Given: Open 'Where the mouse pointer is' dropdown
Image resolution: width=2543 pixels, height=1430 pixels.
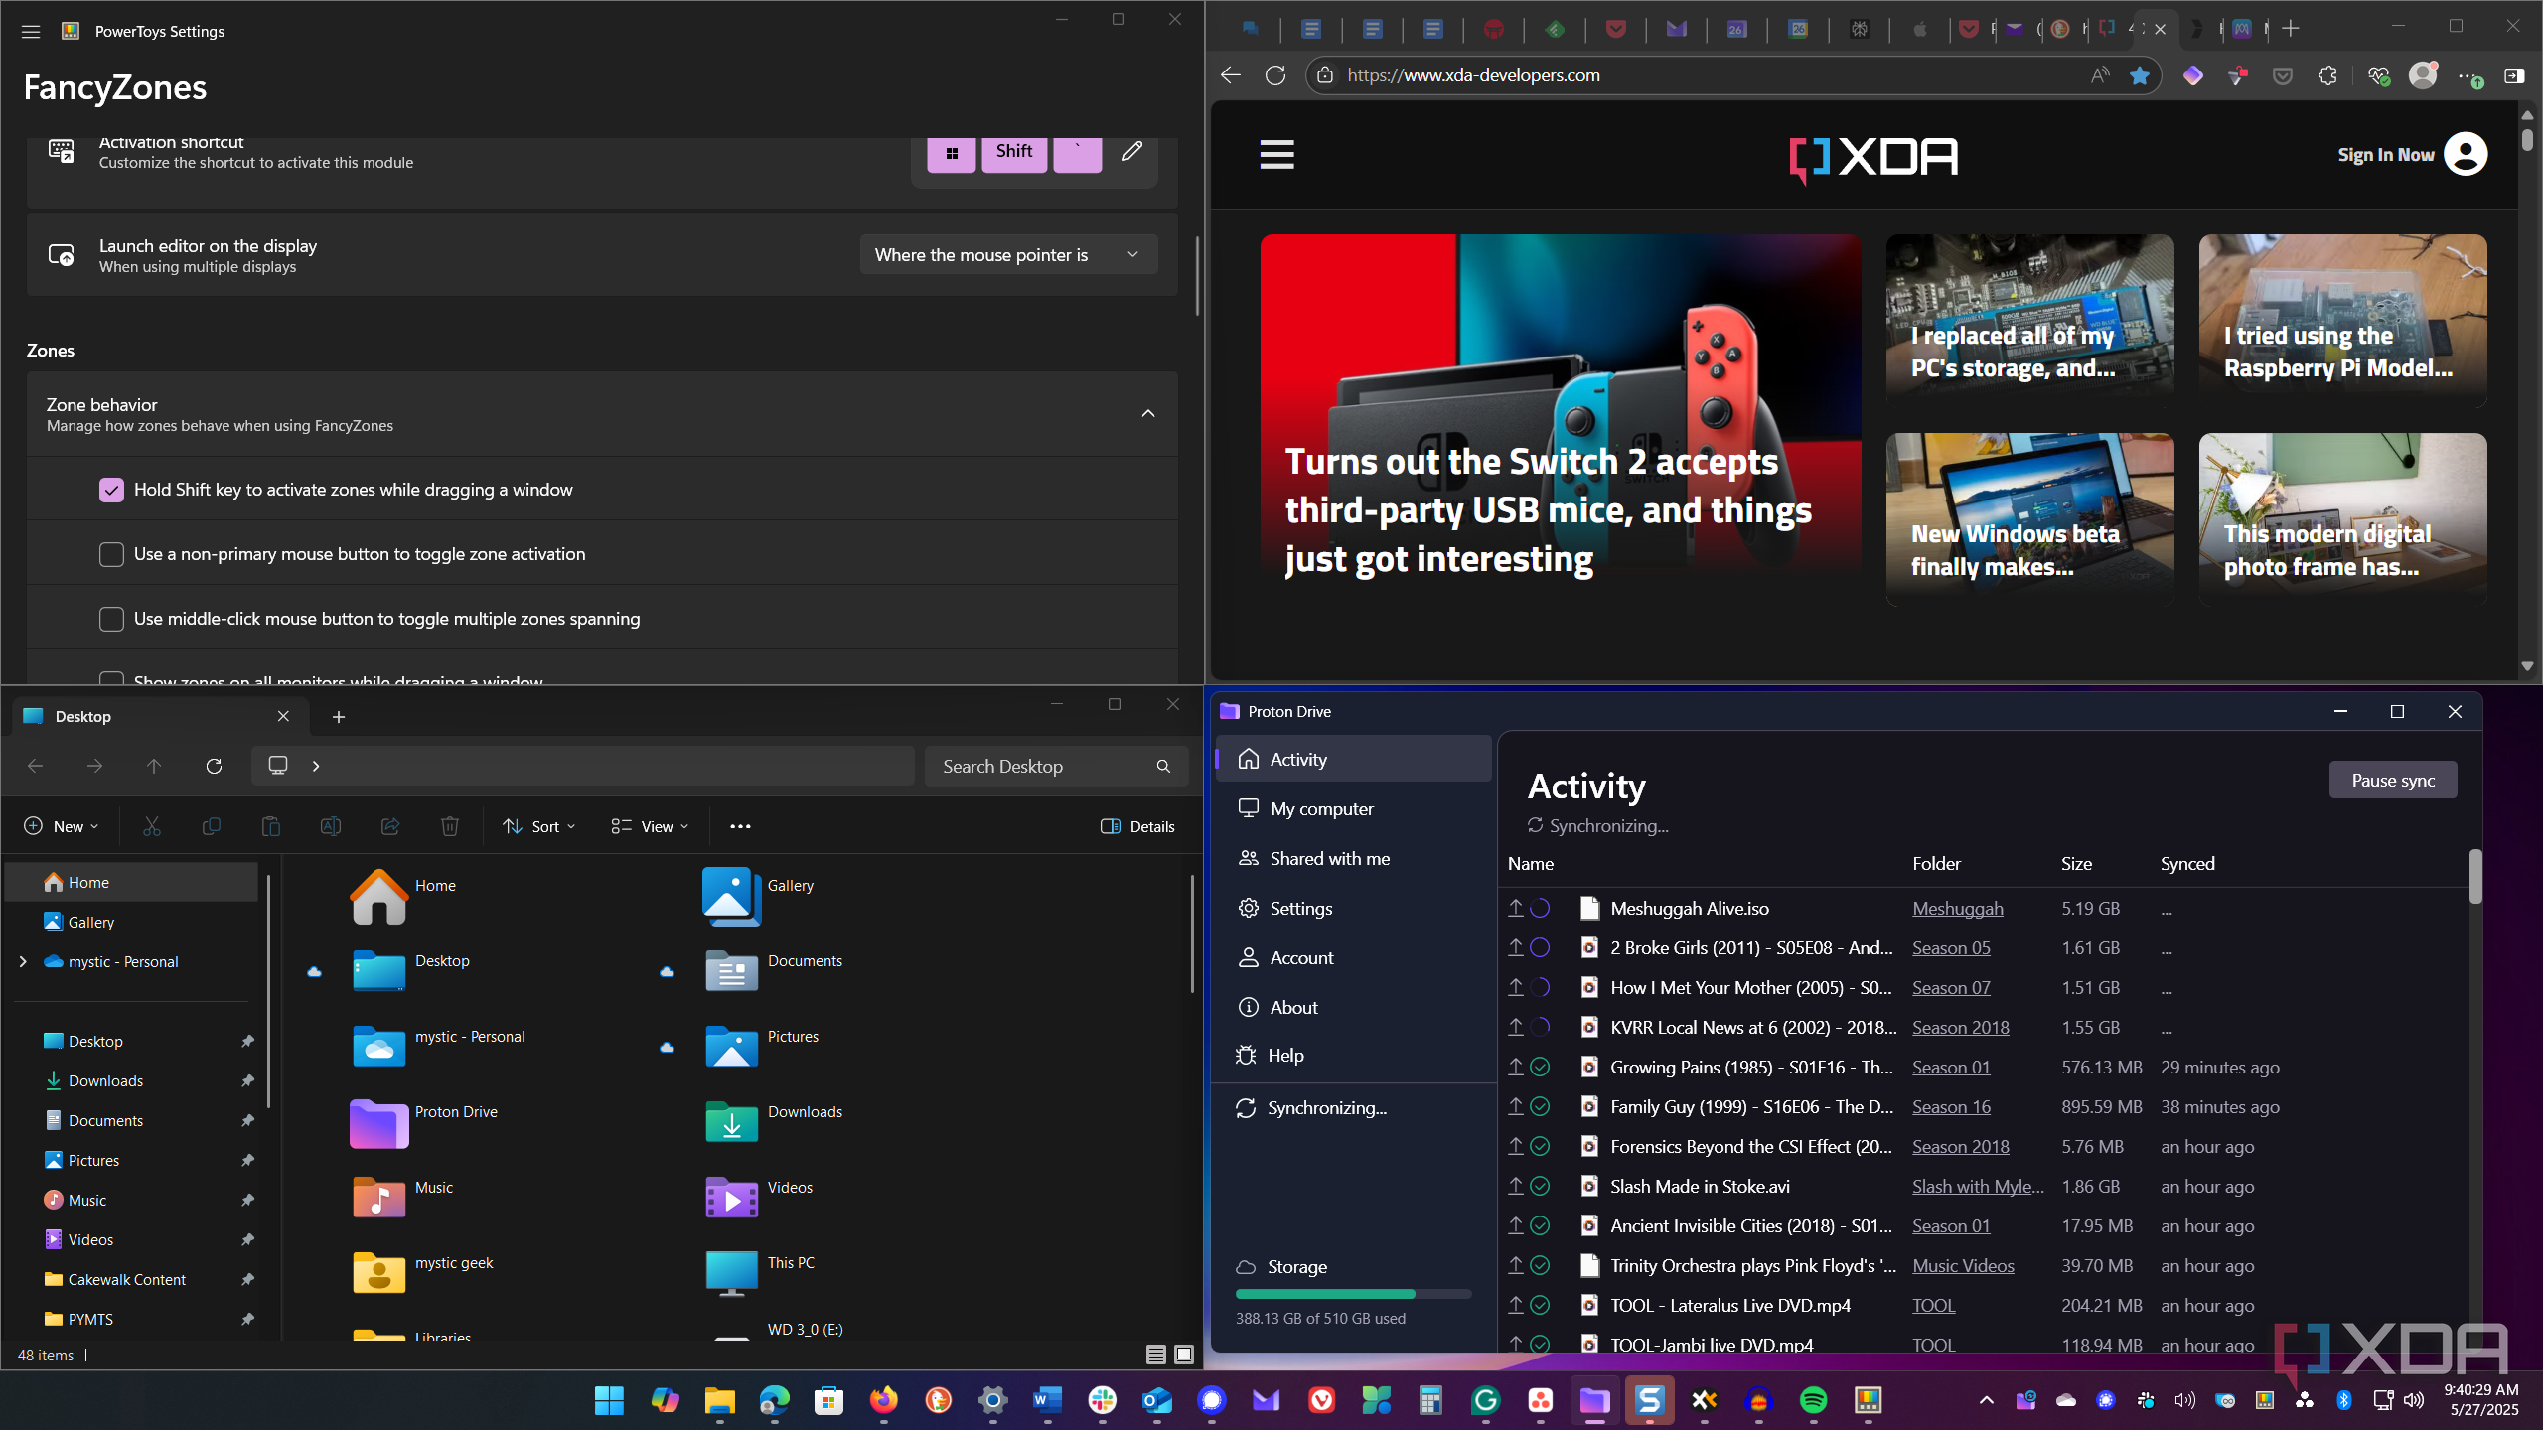Looking at the screenshot, I should tap(1008, 255).
